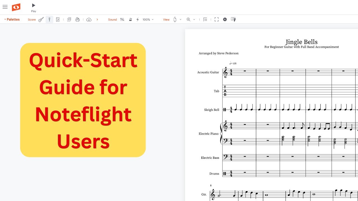This screenshot has height=201, width=358.
Task: Click the Noteflight logo icon
Action: click(16, 7)
